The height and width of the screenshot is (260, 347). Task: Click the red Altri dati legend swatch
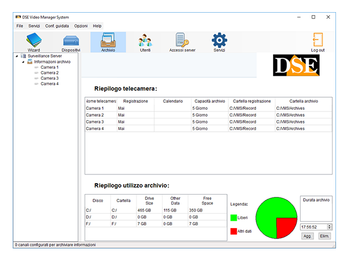[x=233, y=231]
